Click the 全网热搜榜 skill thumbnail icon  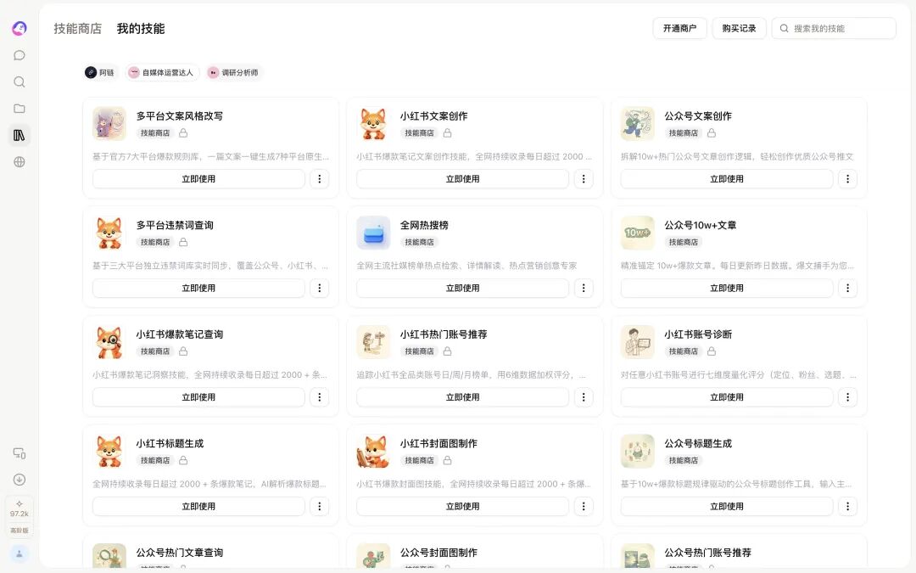click(x=373, y=233)
